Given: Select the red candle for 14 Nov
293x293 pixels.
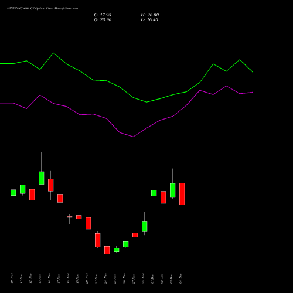Looking at the screenshot, I should click(51, 185).
